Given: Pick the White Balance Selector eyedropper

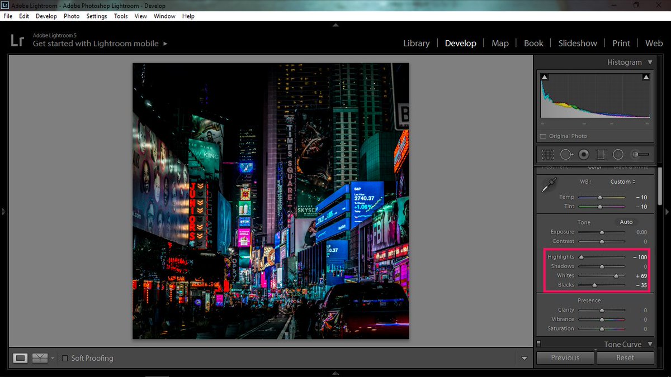Looking at the screenshot, I should [x=549, y=186].
